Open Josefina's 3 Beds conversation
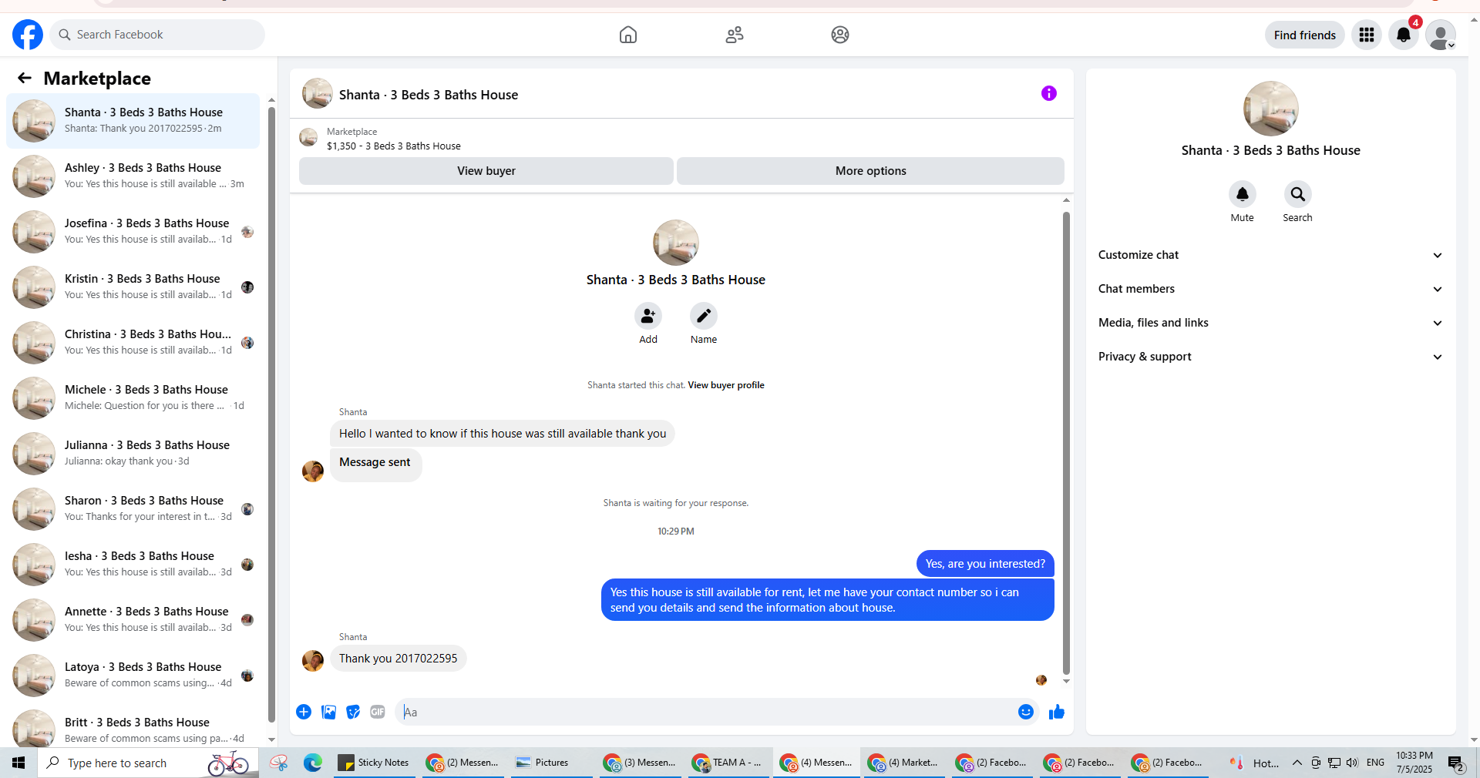Viewport: 1480px width, 778px height. (133, 232)
